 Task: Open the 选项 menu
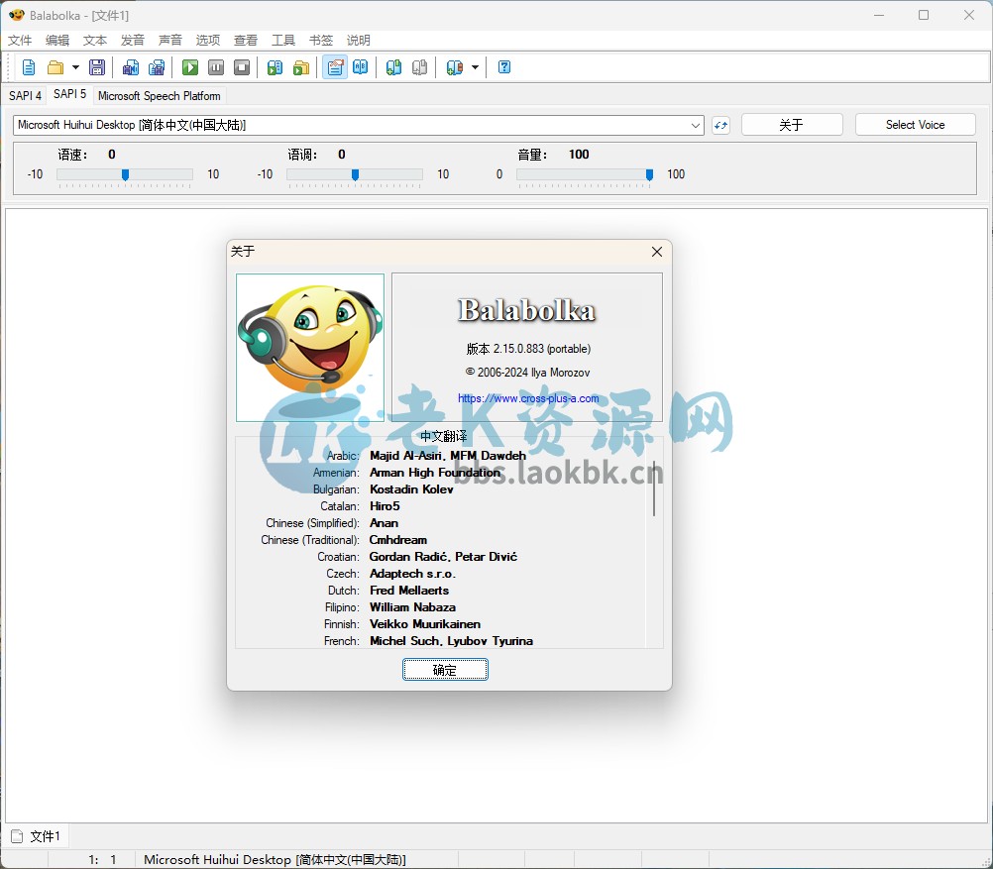(x=208, y=41)
